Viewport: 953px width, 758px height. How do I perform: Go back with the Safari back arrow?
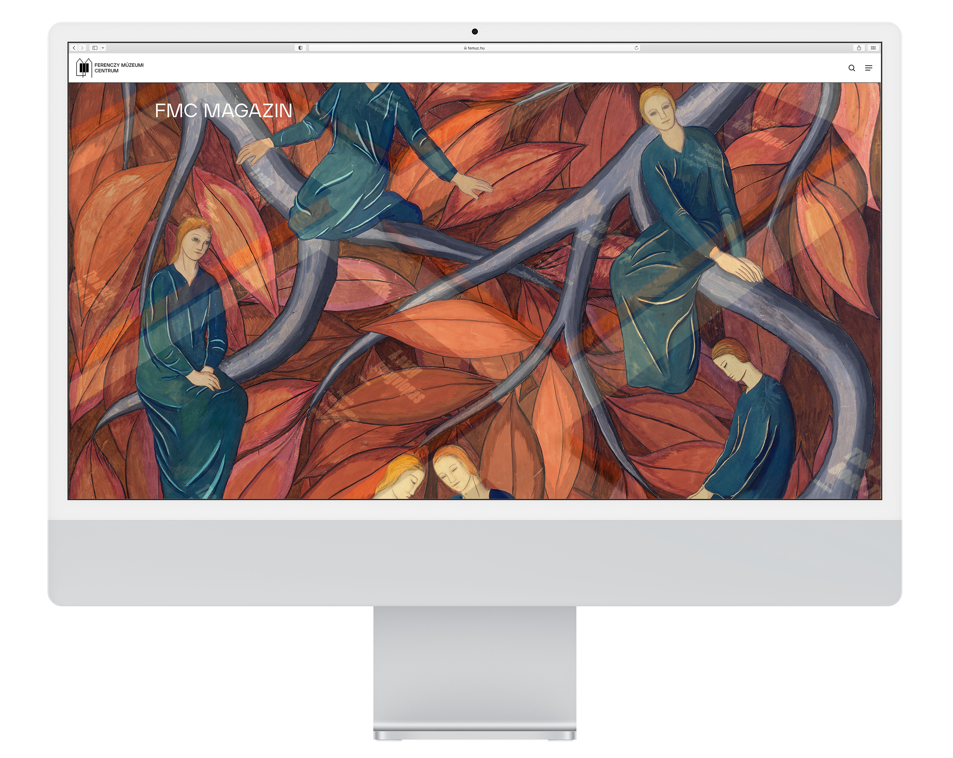click(x=74, y=48)
